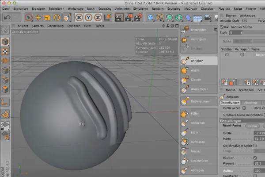
Task: Click the Laden preset button
Action: [253, 126]
